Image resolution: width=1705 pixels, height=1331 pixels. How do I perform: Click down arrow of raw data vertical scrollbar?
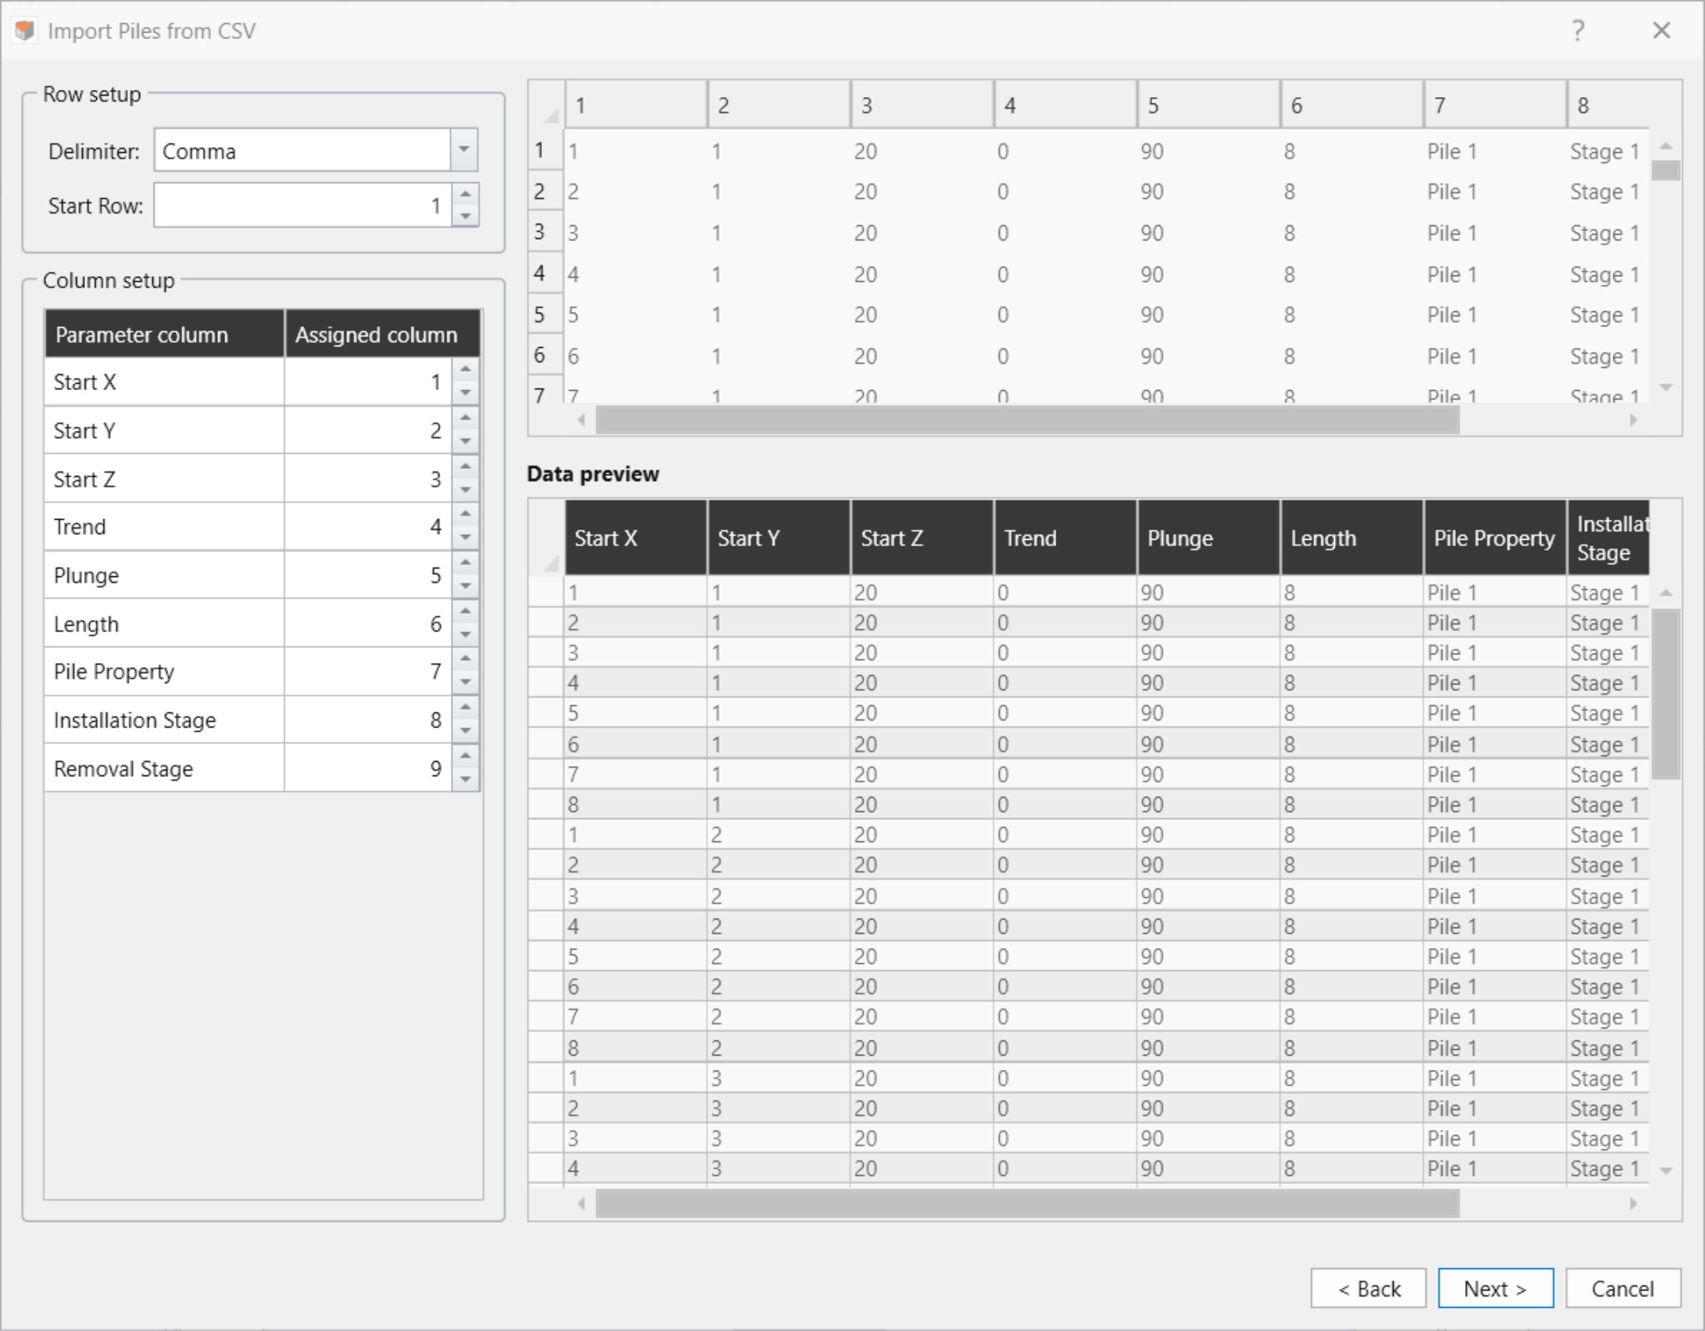tap(1665, 388)
